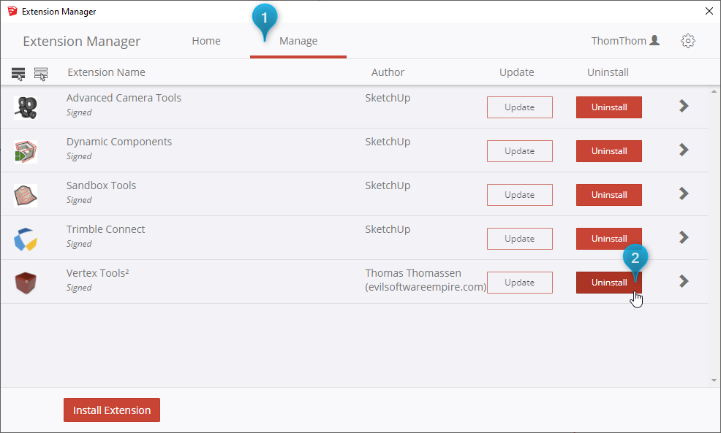Open the Manage tab
This screenshot has width=721, height=433.
(298, 41)
